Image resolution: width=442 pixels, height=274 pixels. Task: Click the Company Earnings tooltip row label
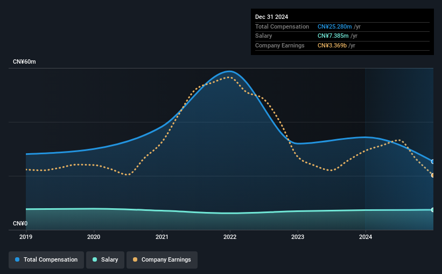[x=279, y=45]
